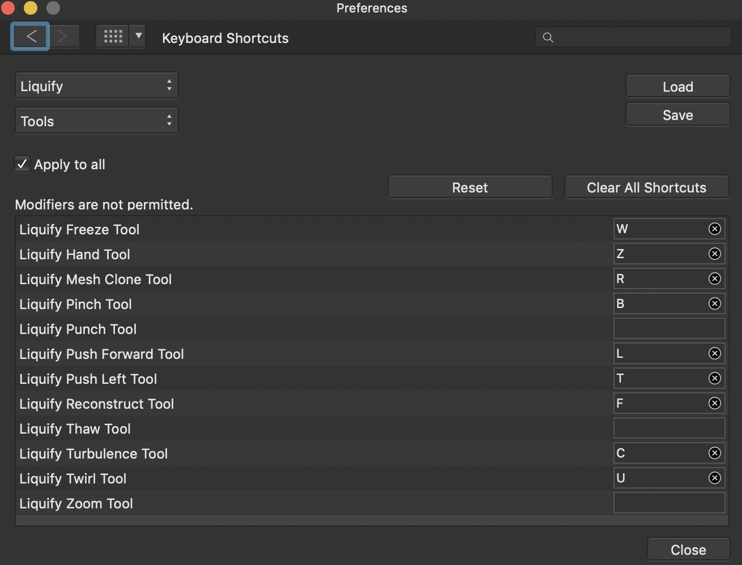Open the Tools category dropdown

pyautogui.click(x=96, y=121)
